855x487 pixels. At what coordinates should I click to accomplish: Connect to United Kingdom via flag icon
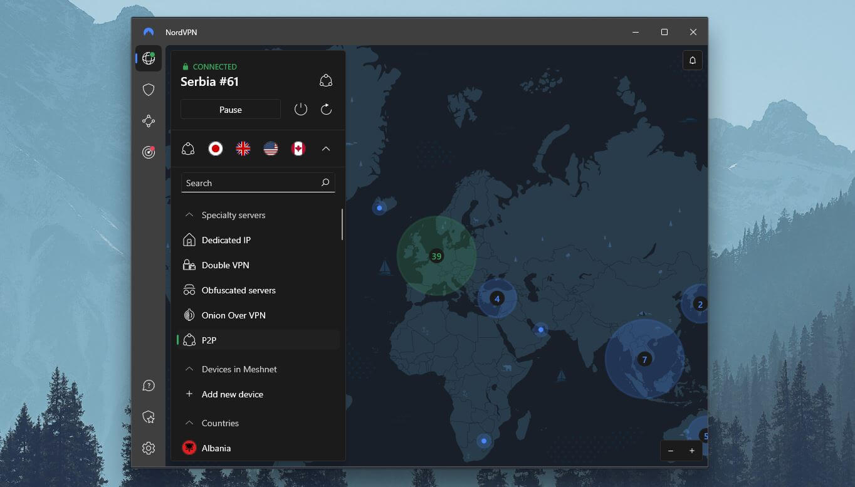click(243, 149)
